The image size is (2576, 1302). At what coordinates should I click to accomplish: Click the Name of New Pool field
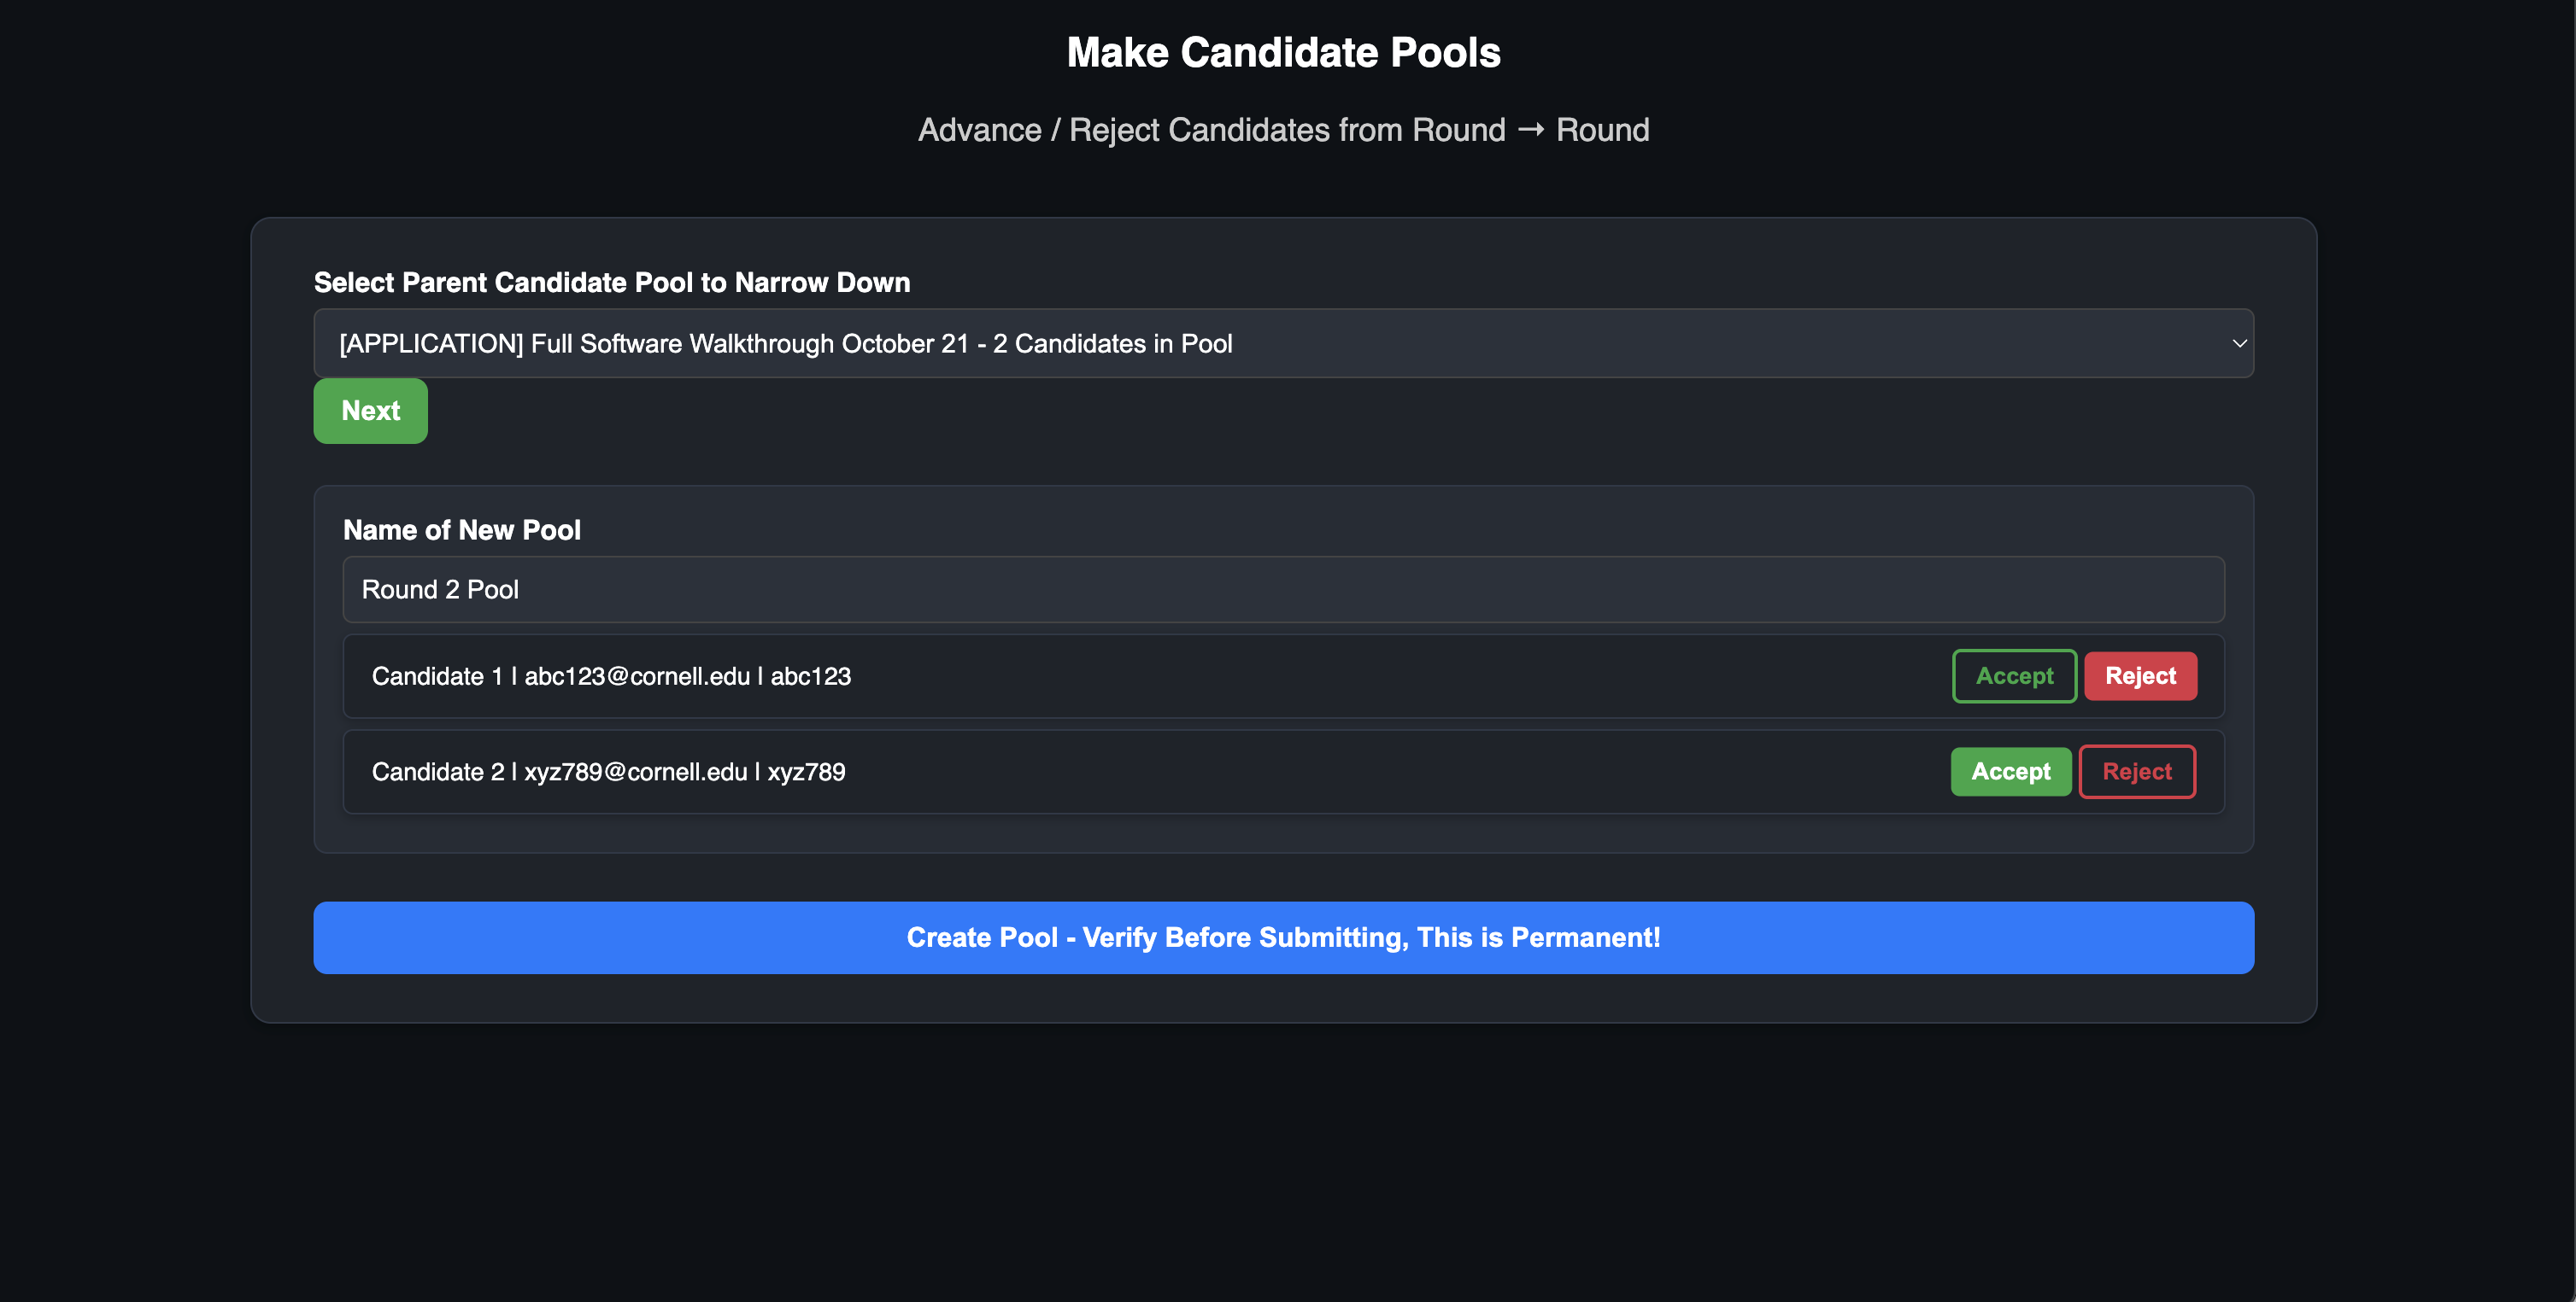pyautogui.click(x=1282, y=590)
